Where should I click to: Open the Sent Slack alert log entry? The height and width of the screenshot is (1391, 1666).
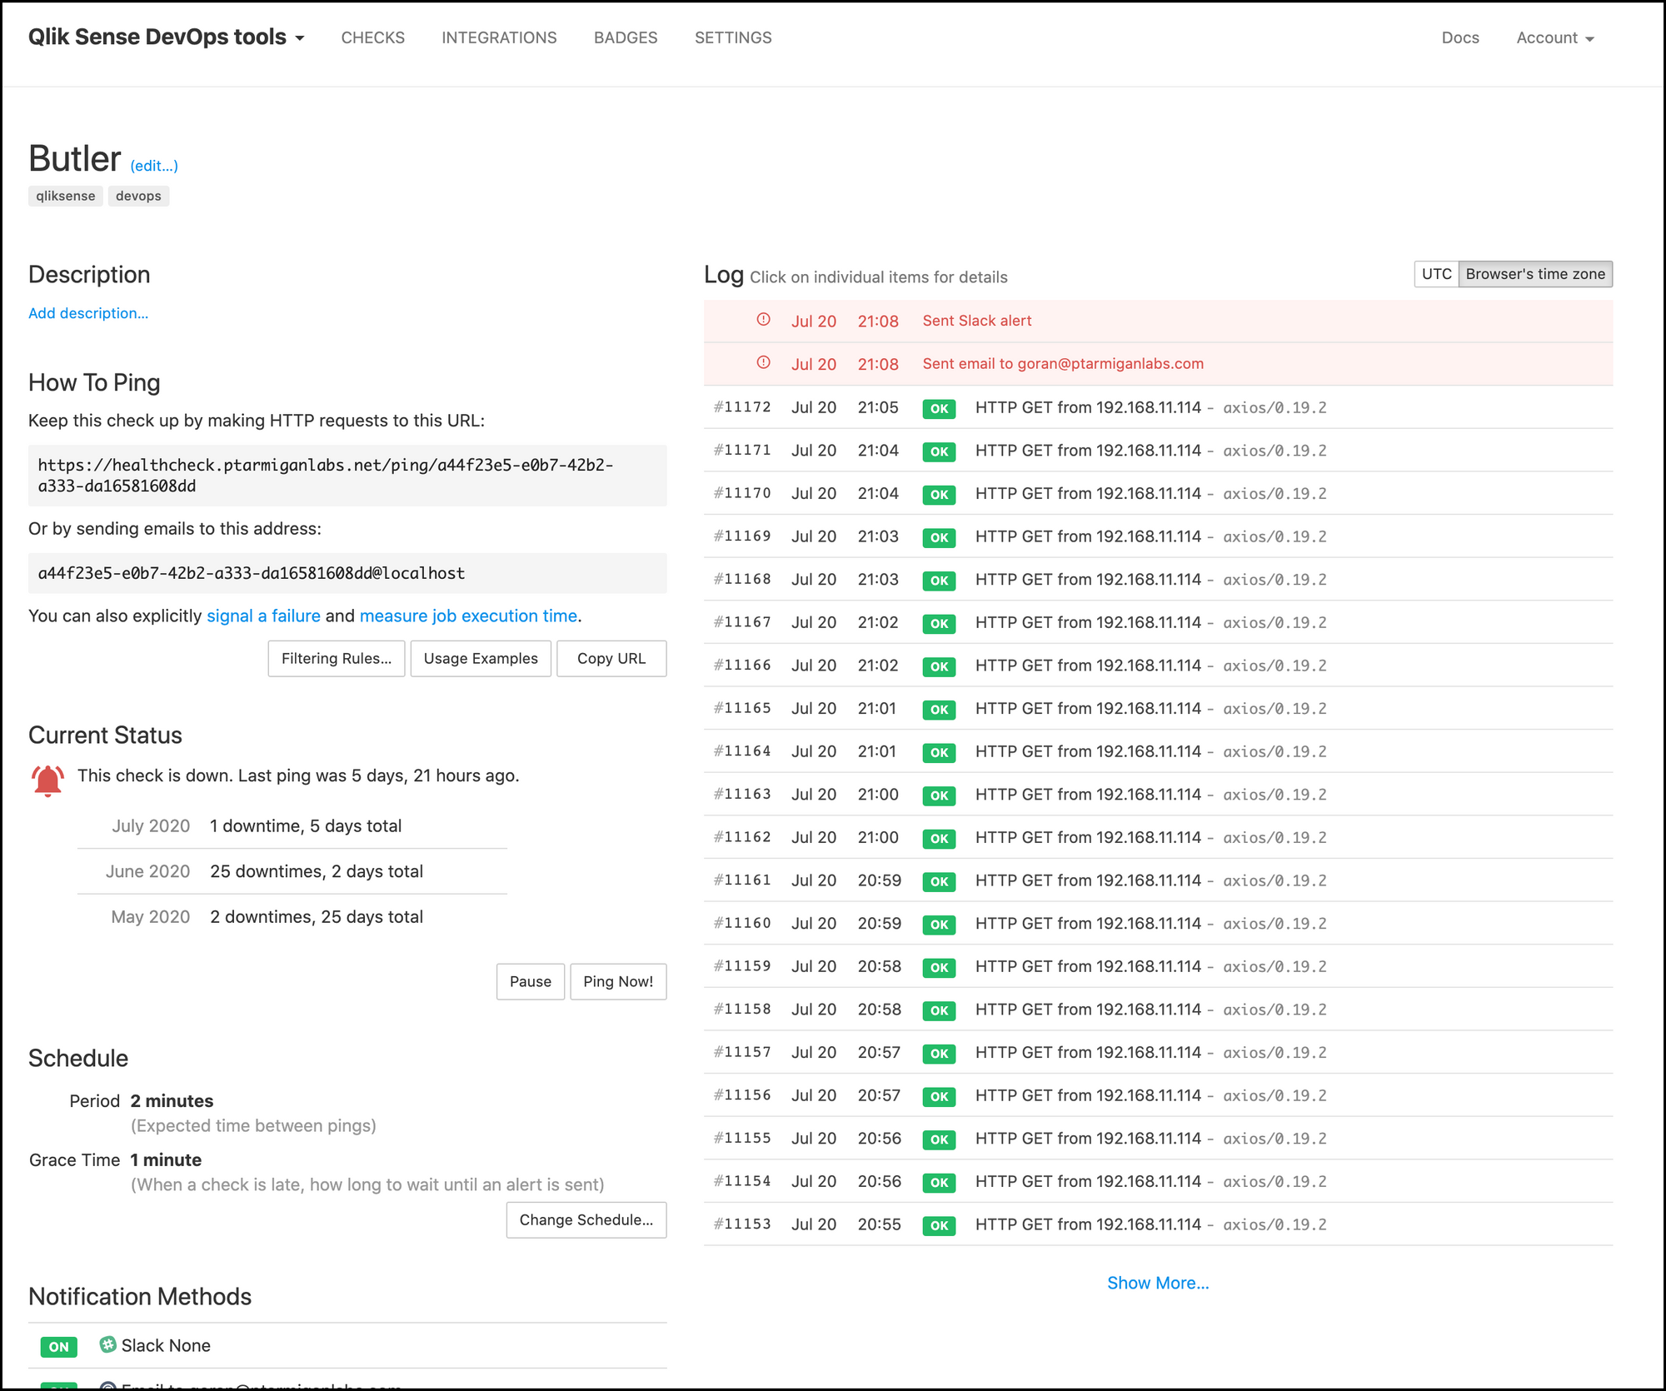point(1158,321)
